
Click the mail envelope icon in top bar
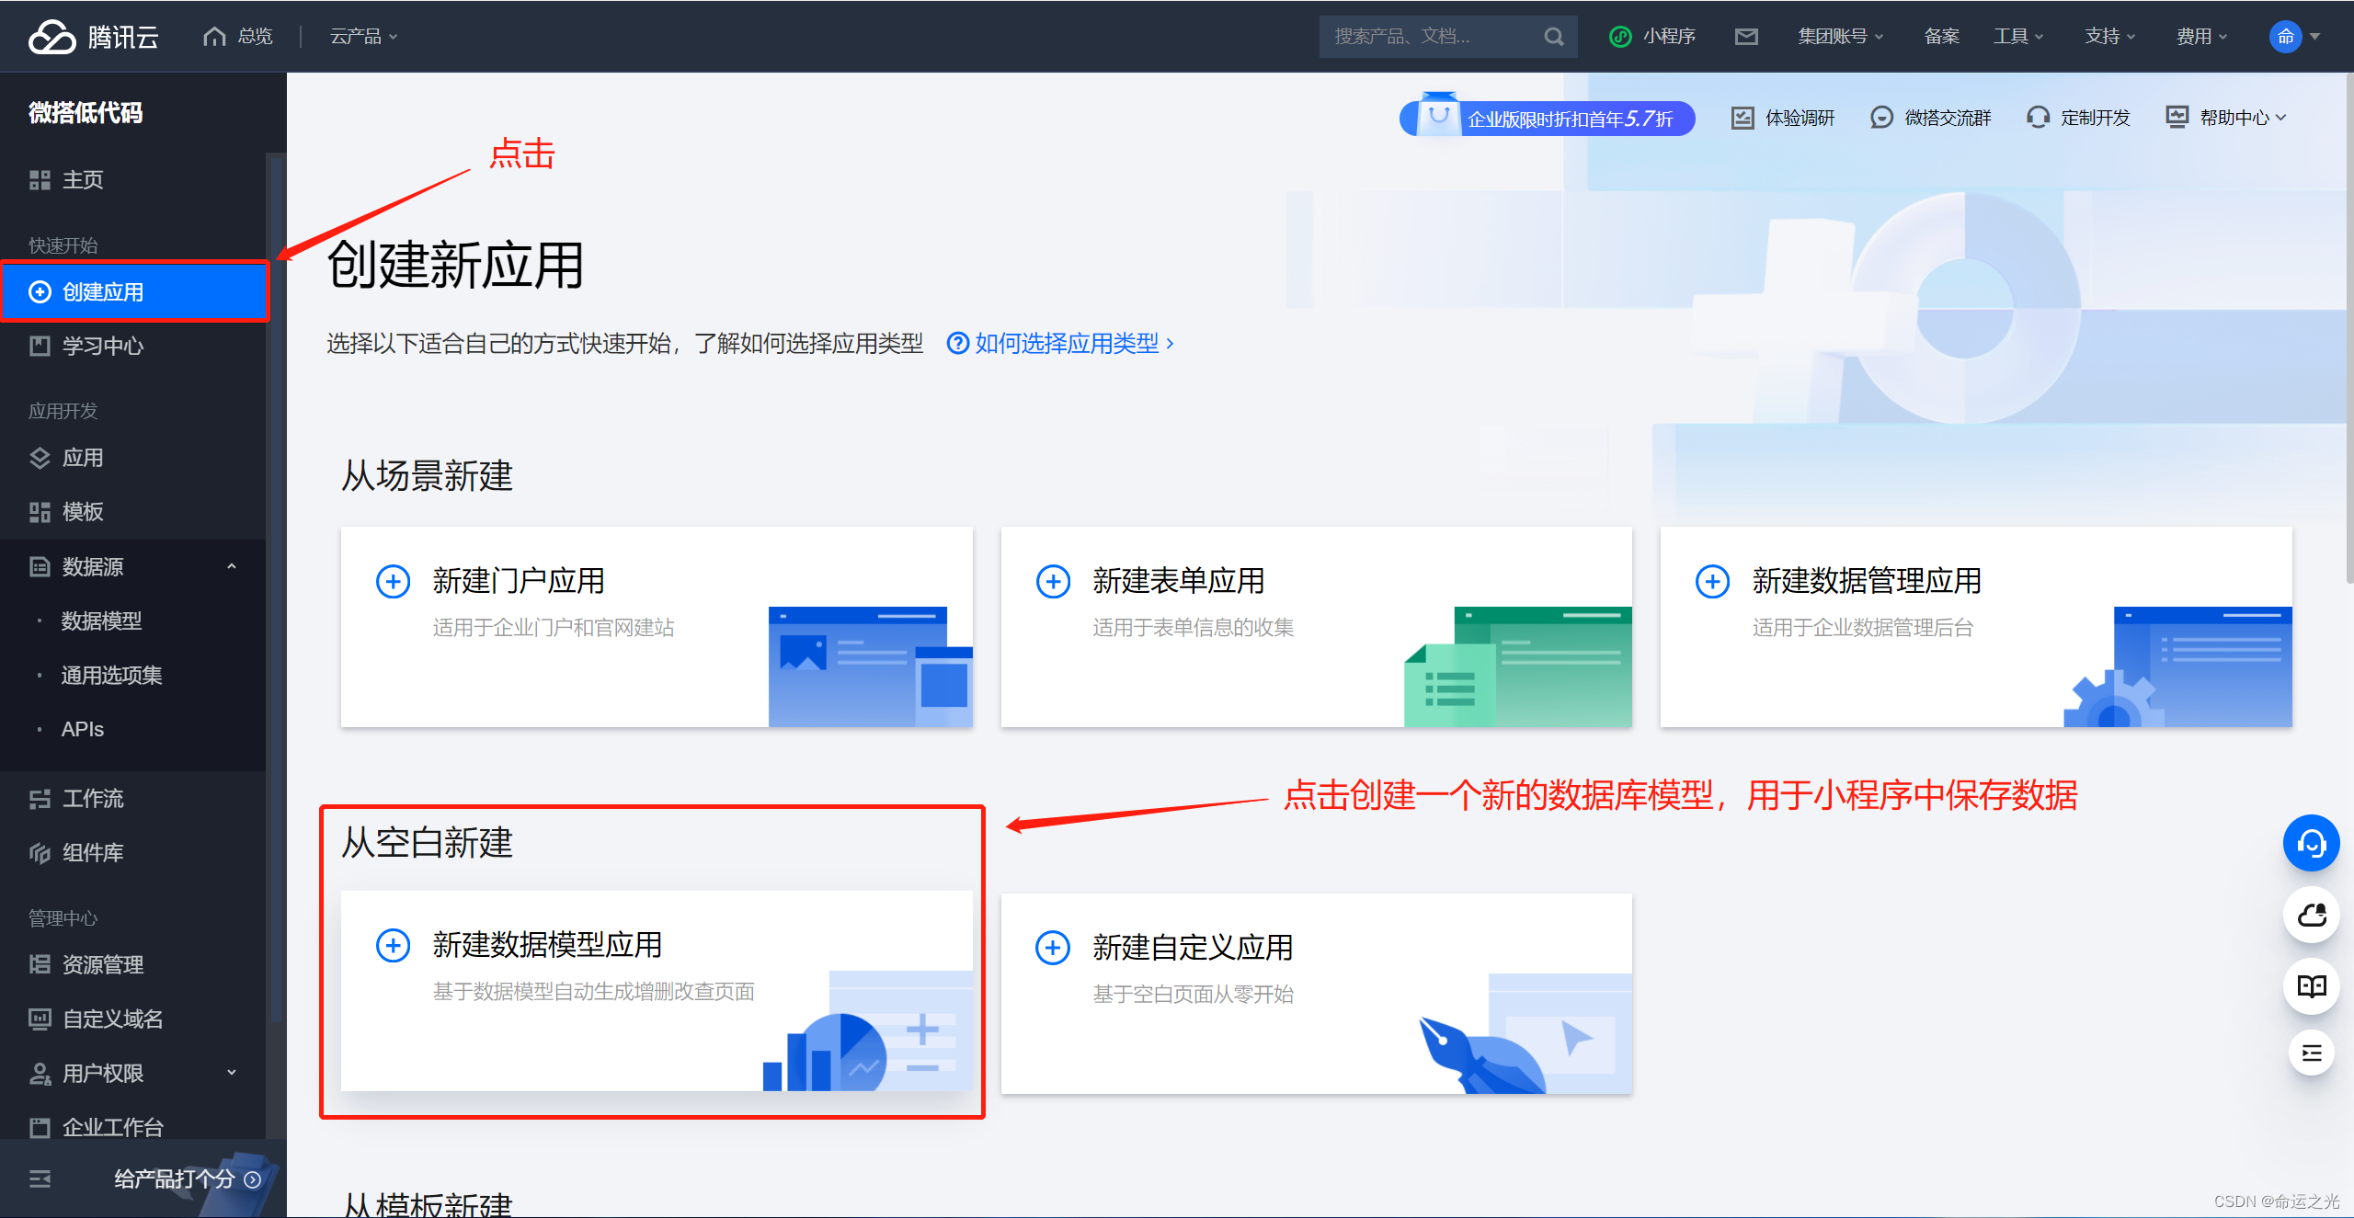(1745, 37)
